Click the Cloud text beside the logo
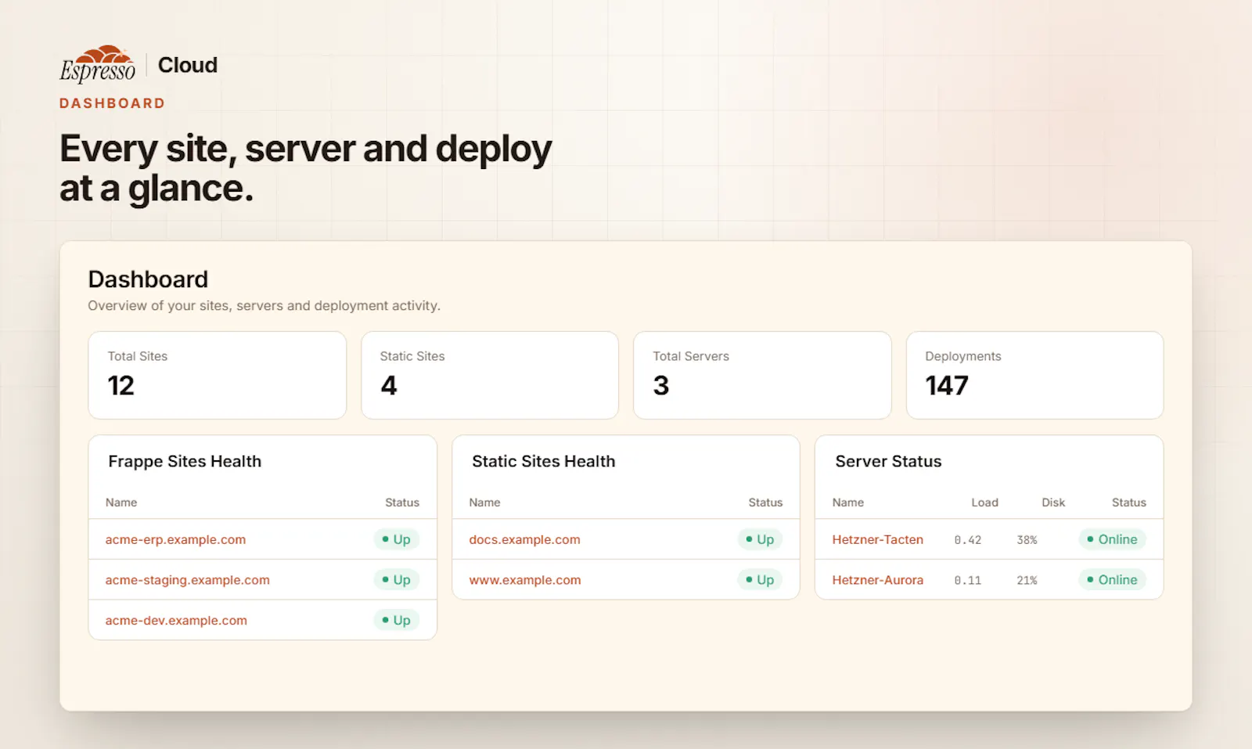 (188, 65)
